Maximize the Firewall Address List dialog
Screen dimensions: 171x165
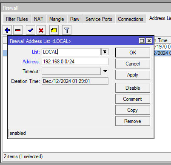(142, 41)
